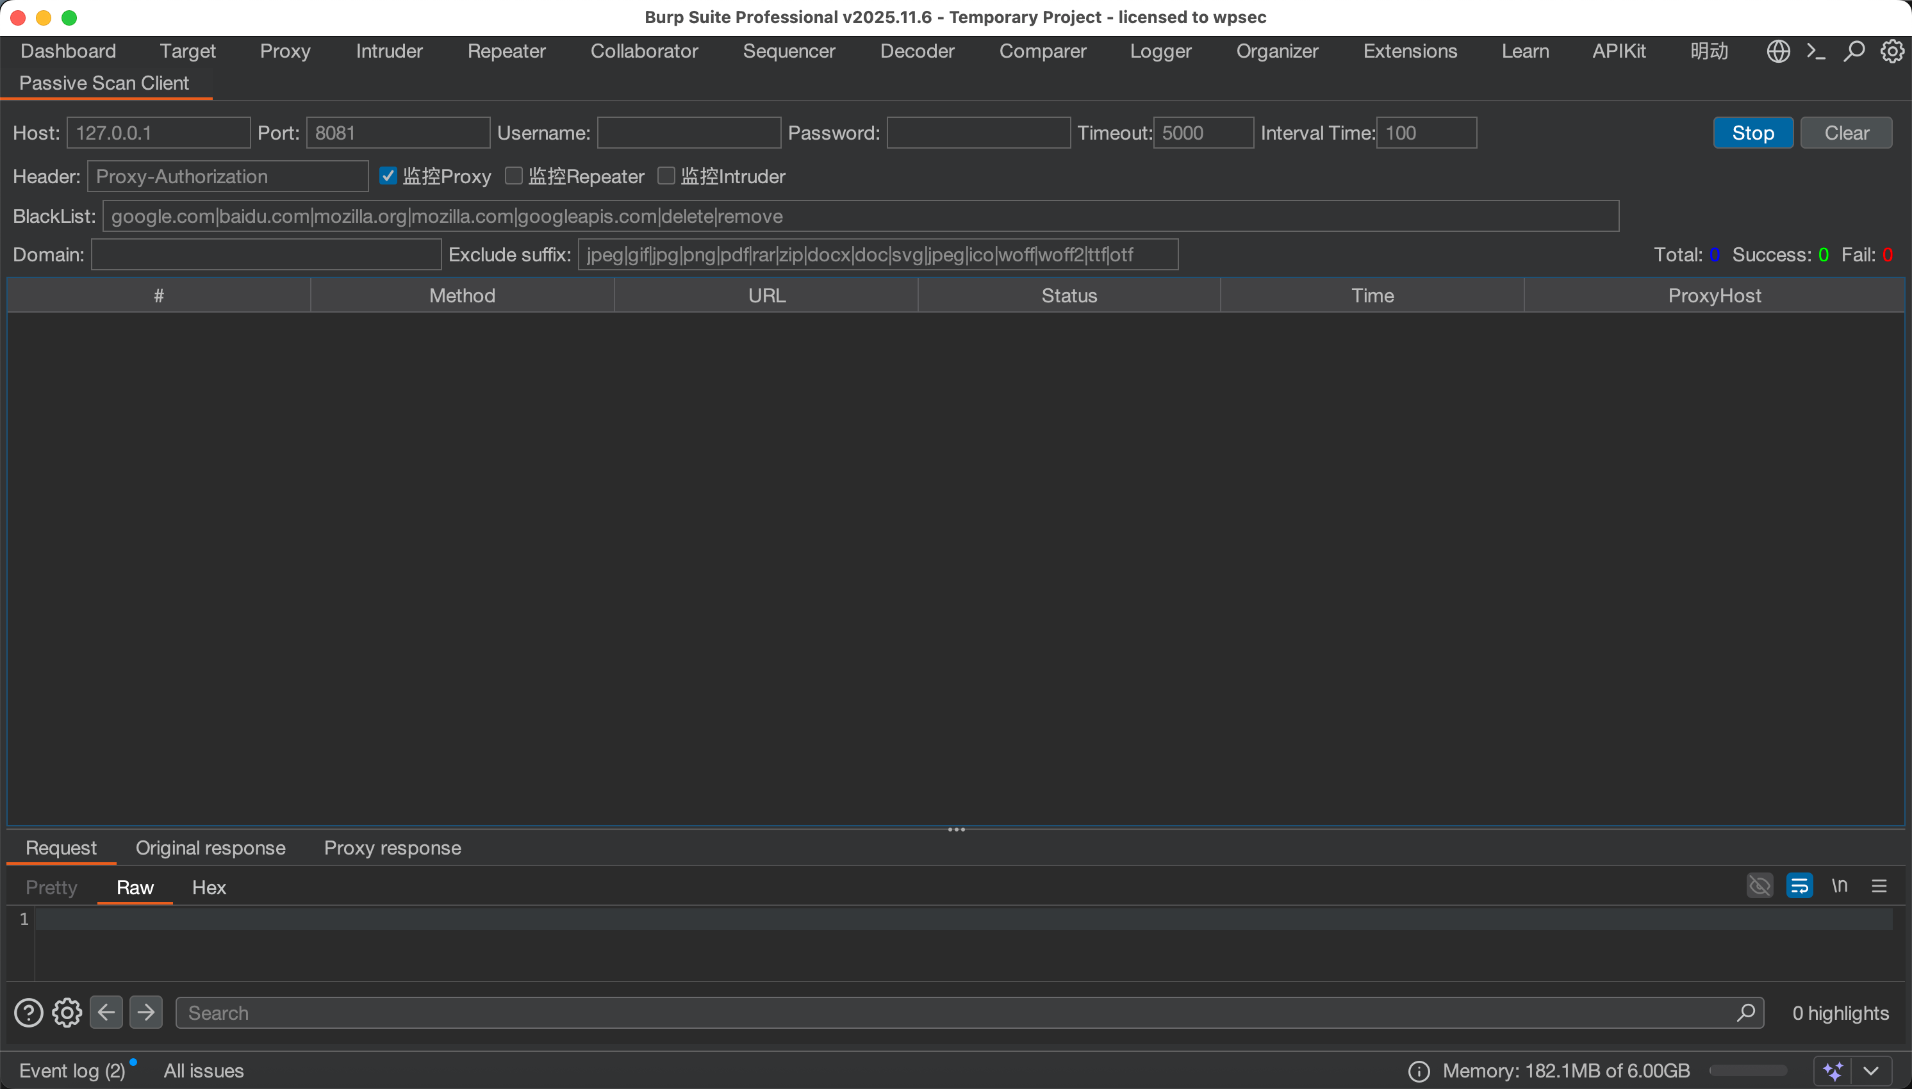The width and height of the screenshot is (1912, 1089).
Task: Open the Extensions tab
Action: coord(1410,51)
